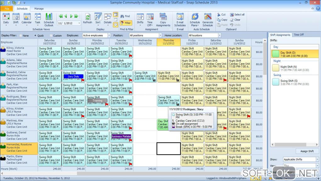Image resolution: width=321 pixels, height=181 pixels.
Task: Cut the selected assignment
Action: [x=221, y=15]
